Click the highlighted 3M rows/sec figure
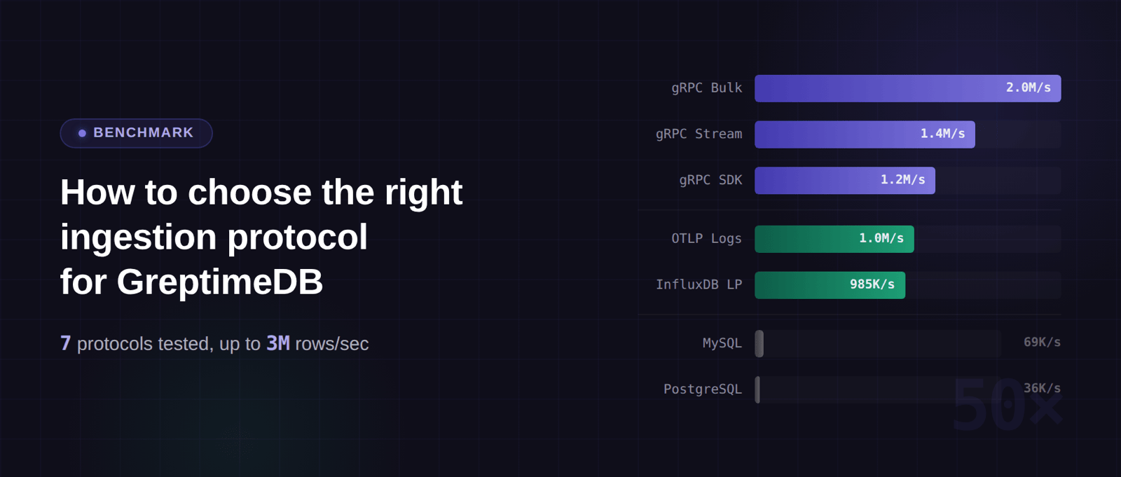The height and width of the screenshot is (477, 1121). pyautogui.click(x=278, y=343)
